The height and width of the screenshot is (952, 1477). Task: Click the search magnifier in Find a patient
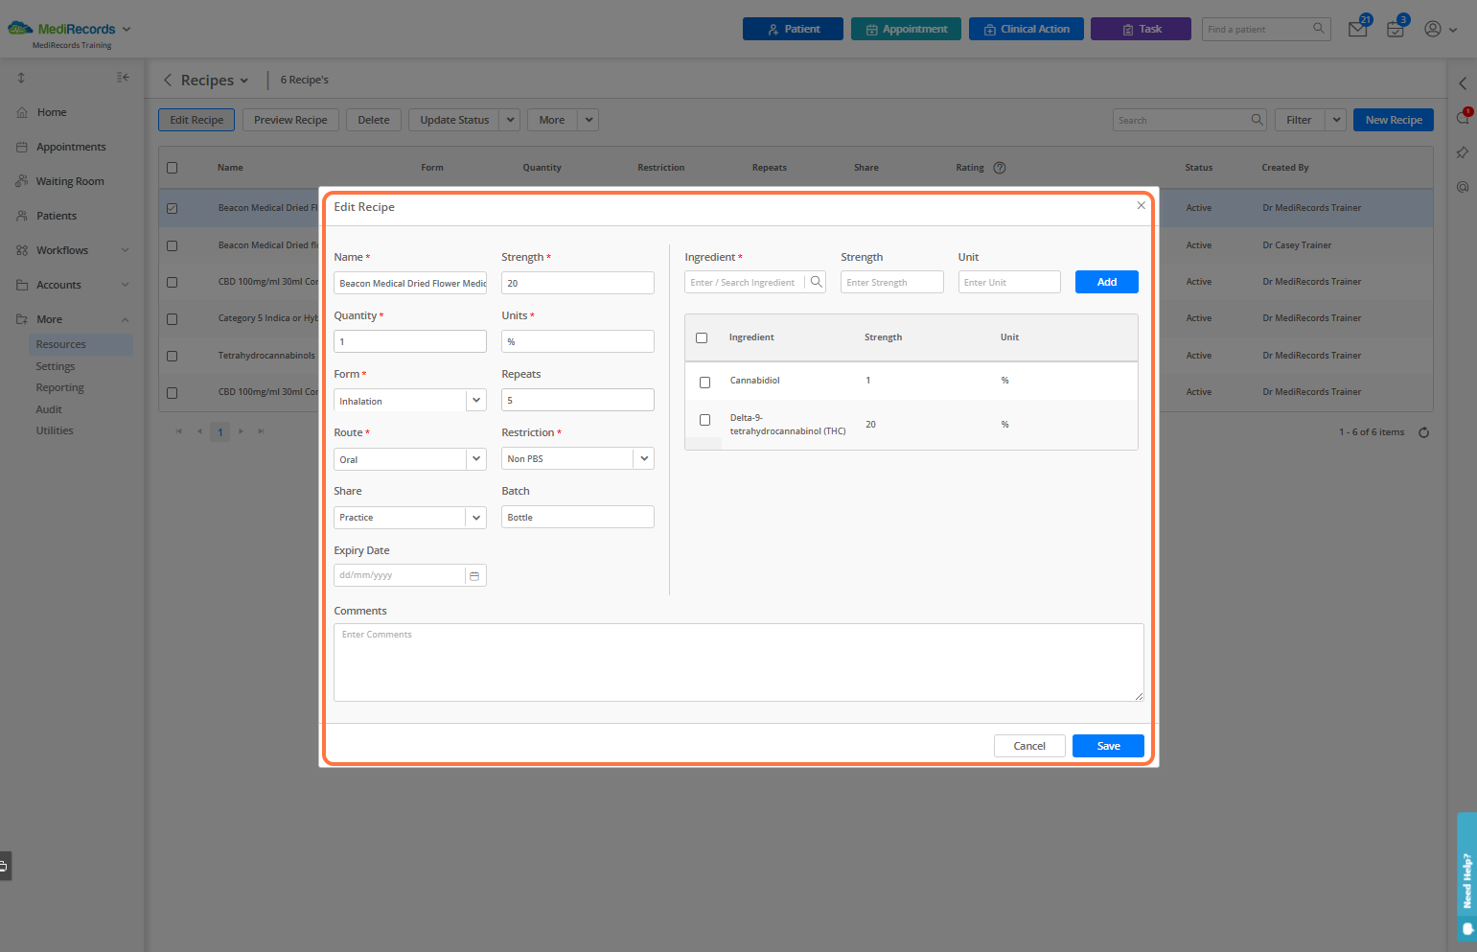pyautogui.click(x=1319, y=29)
